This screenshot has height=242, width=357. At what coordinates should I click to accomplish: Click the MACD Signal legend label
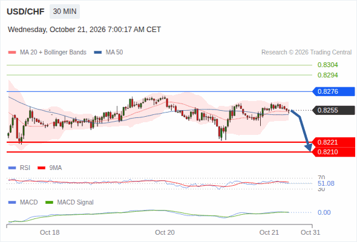click(x=76, y=203)
